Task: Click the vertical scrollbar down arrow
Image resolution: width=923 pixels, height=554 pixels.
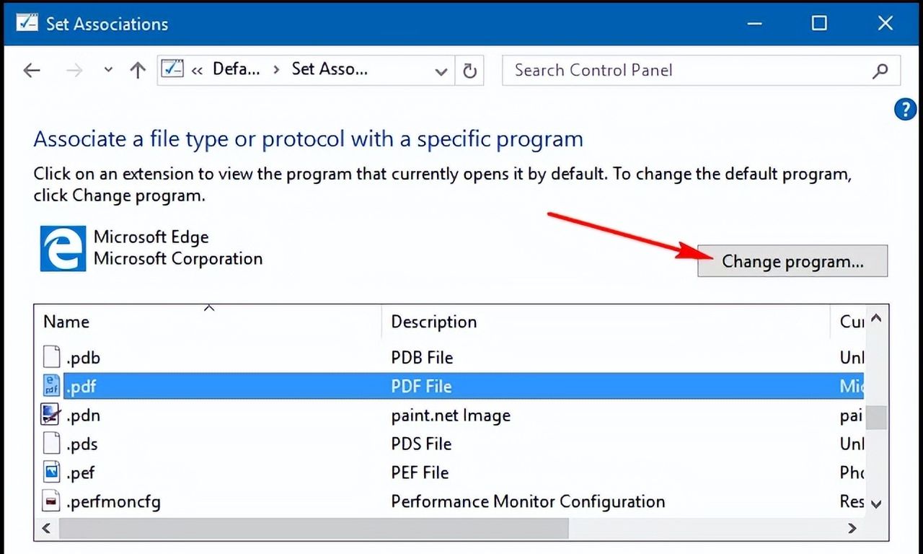Action: (876, 504)
